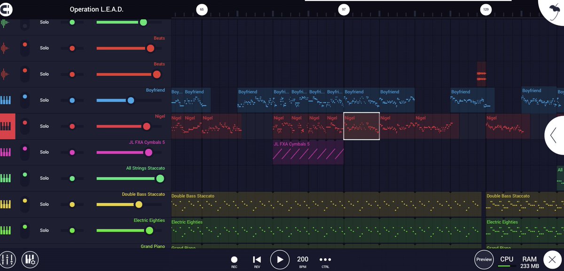Toggle mute on second Beats track

point(25,74)
